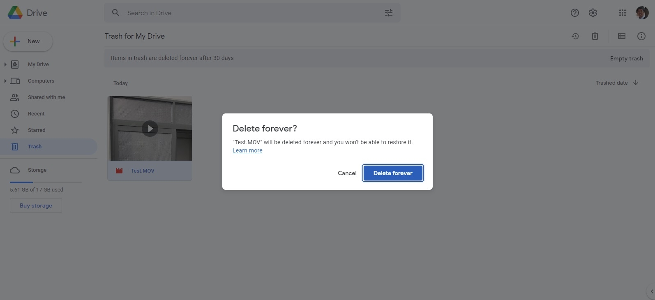The image size is (655, 300).
Task: Click the play button on the Test.MOV preview
Action: coord(150,129)
